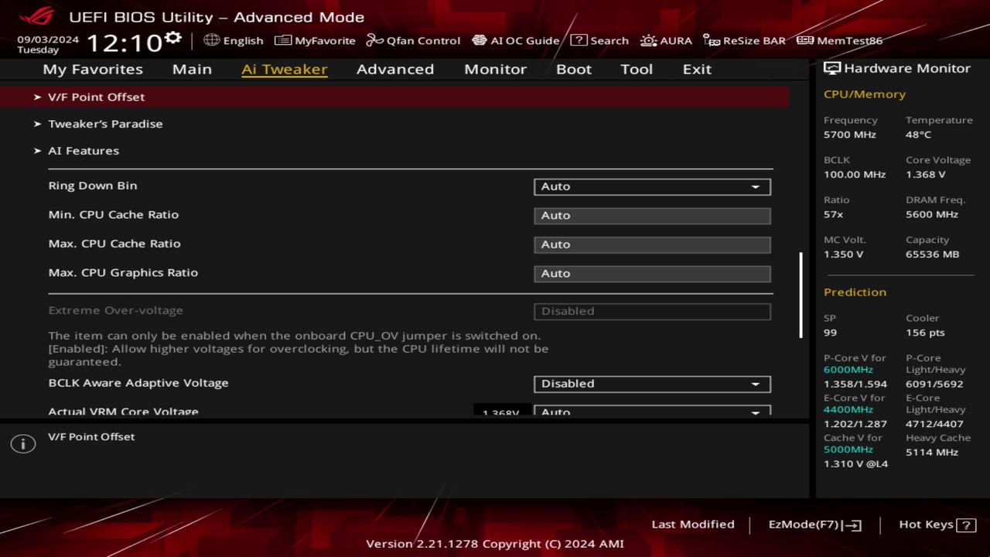
Task: Launch AI OC Guide icon
Action: click(480, 40)
